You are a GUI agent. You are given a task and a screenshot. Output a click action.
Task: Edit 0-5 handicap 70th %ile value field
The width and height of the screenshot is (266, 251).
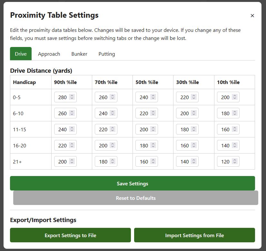click(x=106, y=97)
